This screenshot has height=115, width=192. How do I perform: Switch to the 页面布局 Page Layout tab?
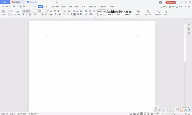(55, 6)
